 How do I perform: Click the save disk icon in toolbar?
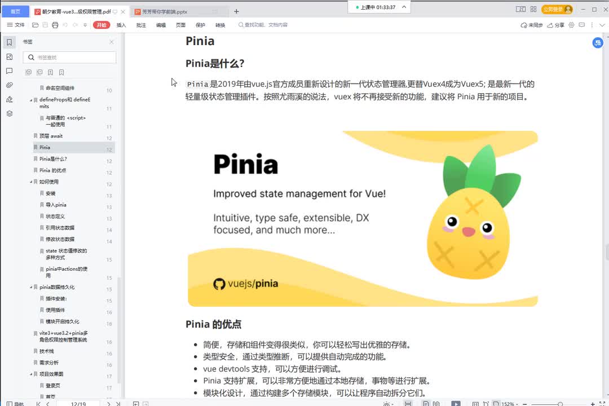pyautogui.click(x=45, y=25)
